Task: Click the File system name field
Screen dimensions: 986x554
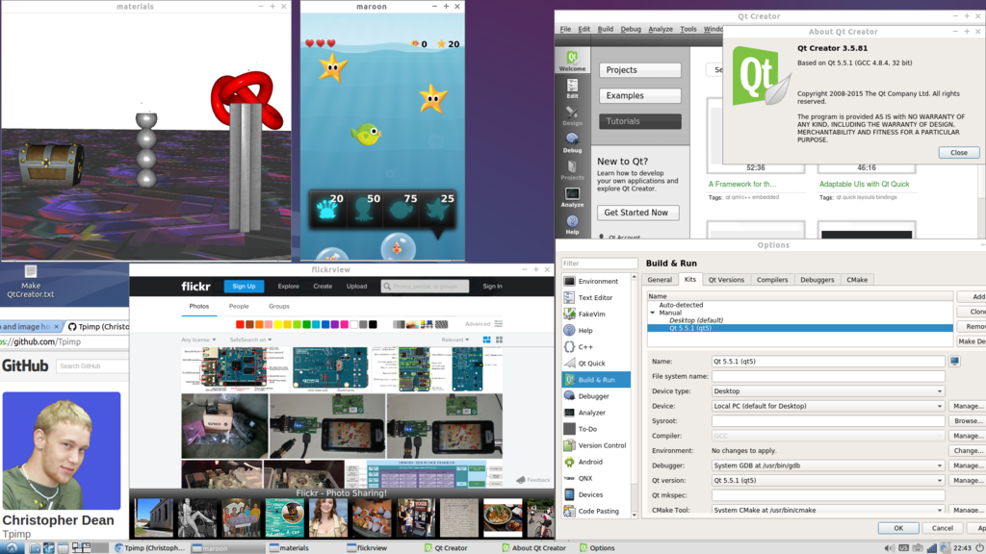Action: point(828,376)
